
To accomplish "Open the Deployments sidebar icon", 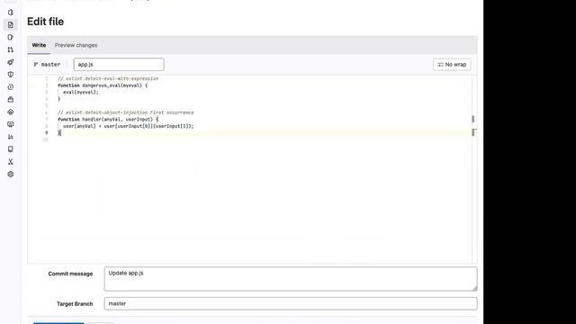I will coord(10,87).
